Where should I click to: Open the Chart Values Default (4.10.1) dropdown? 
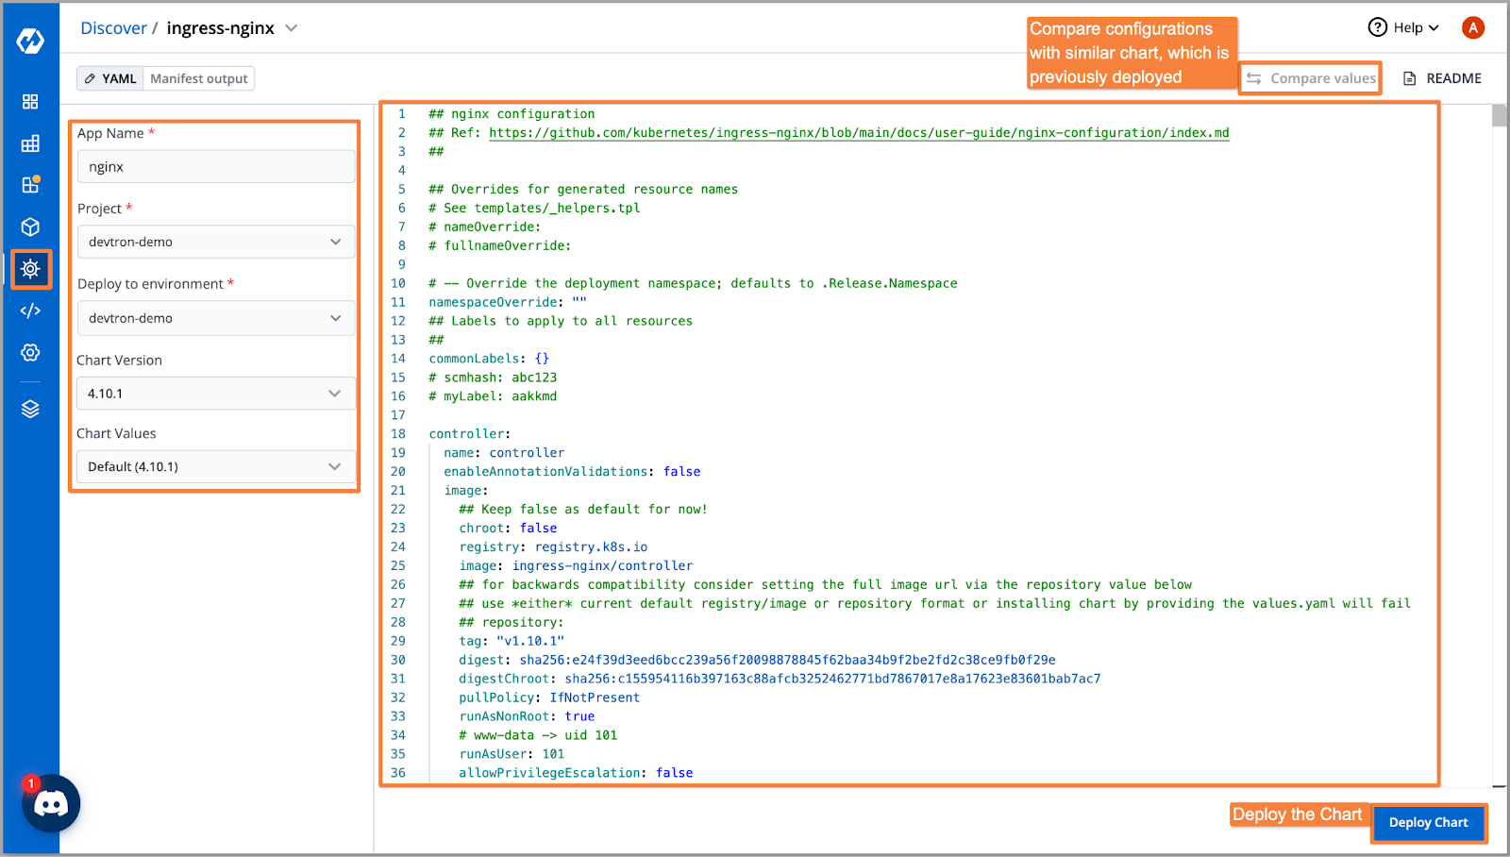coord(216,466)
